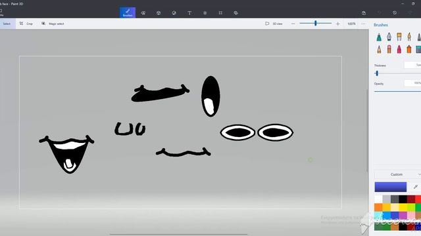Toggle the 3D view
The width and height of the screenshot is (421, 236).
(x=274, y=24)
